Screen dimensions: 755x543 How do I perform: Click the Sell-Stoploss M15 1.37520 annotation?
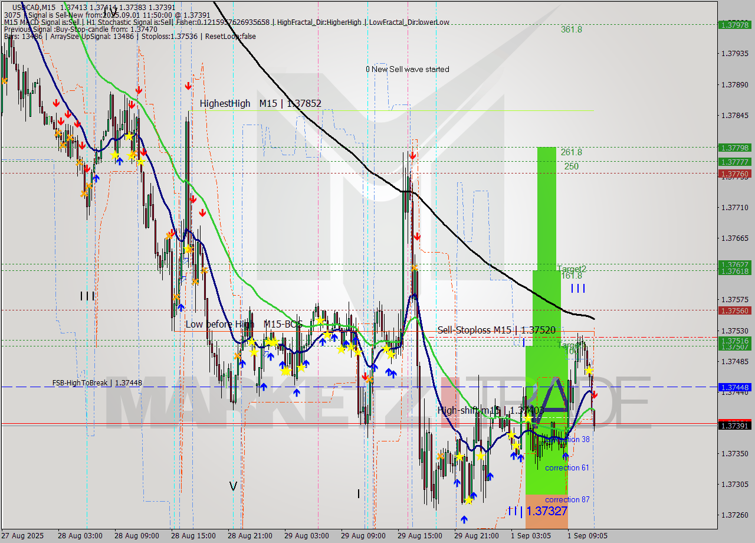[x=496, y=330]
